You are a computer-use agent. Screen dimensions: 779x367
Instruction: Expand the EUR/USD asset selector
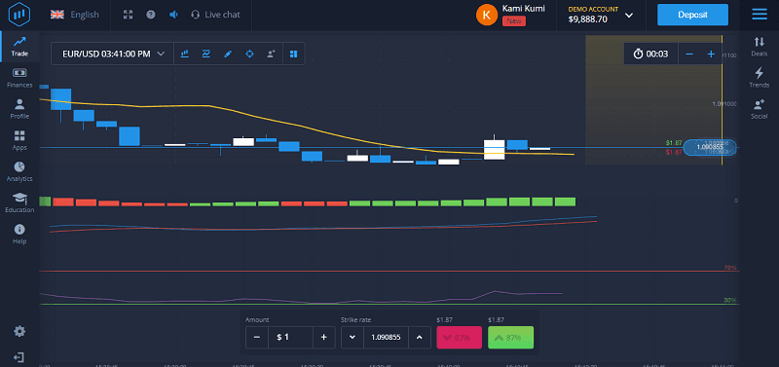(113, 54)
